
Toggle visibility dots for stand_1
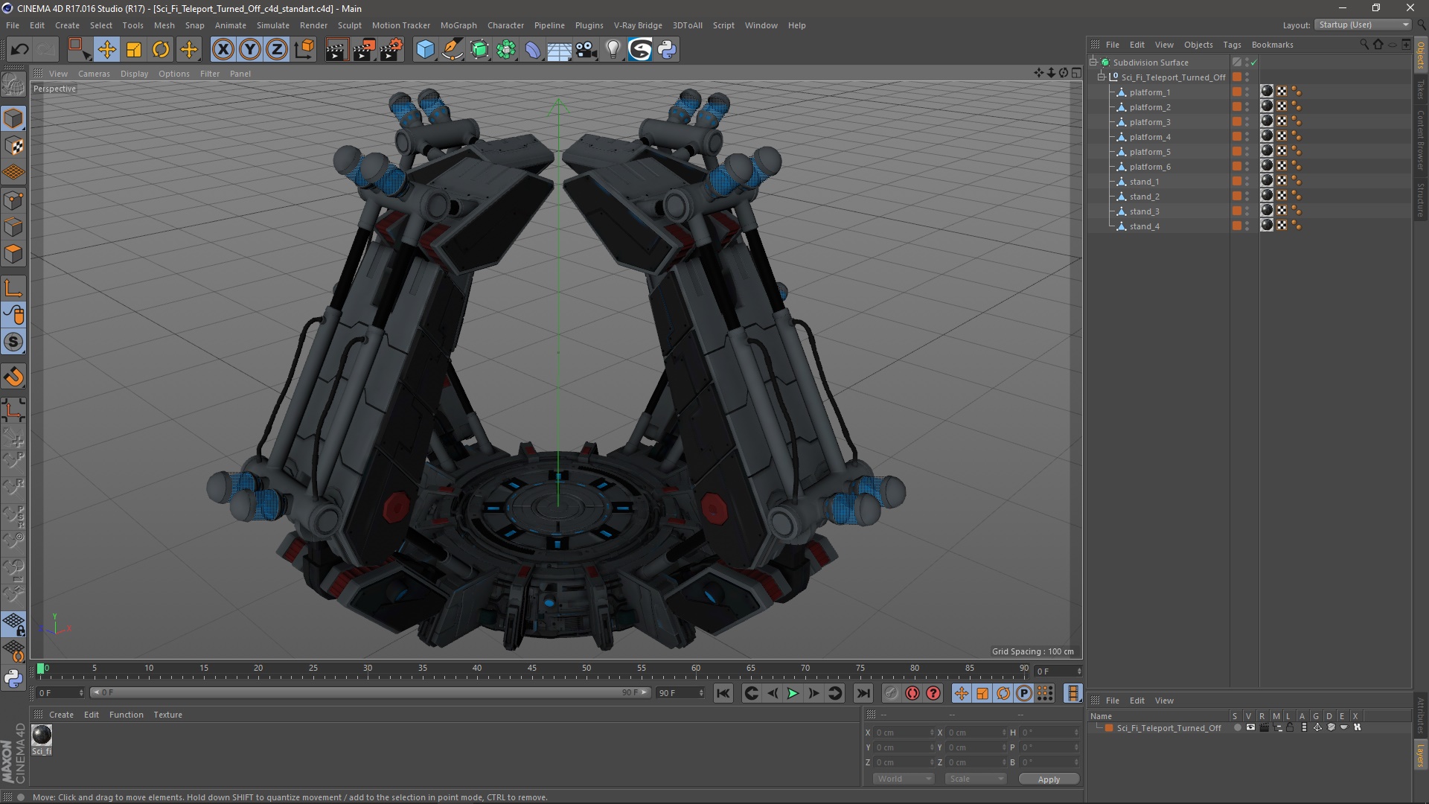click(1247, 182)
